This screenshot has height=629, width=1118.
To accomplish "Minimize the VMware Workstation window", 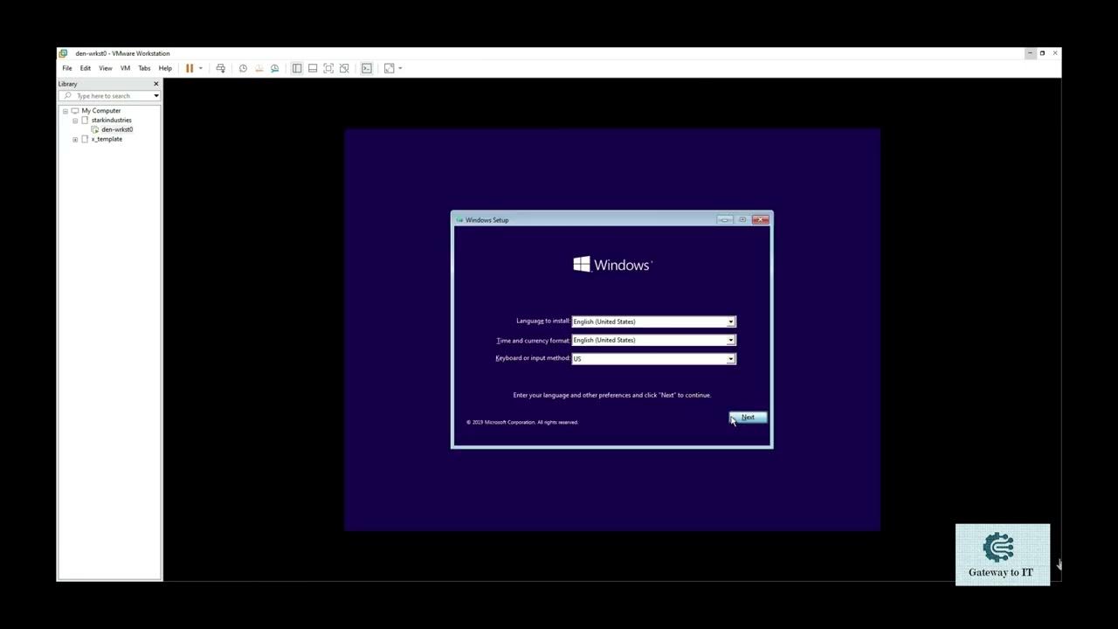I will click(1030, 53).
